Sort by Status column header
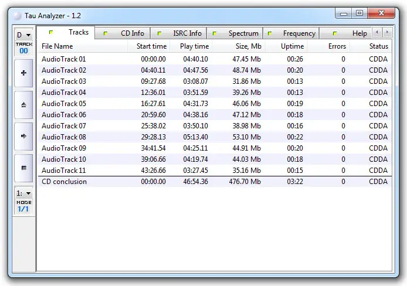 tap(371, 46)
